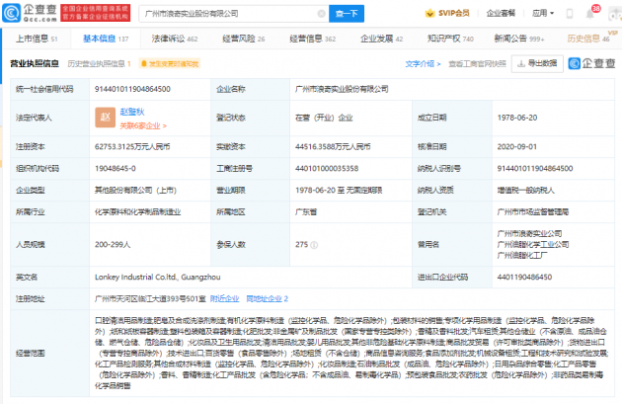
Task: Open 同地址企业 2 link
Action: tap(267, 299)
